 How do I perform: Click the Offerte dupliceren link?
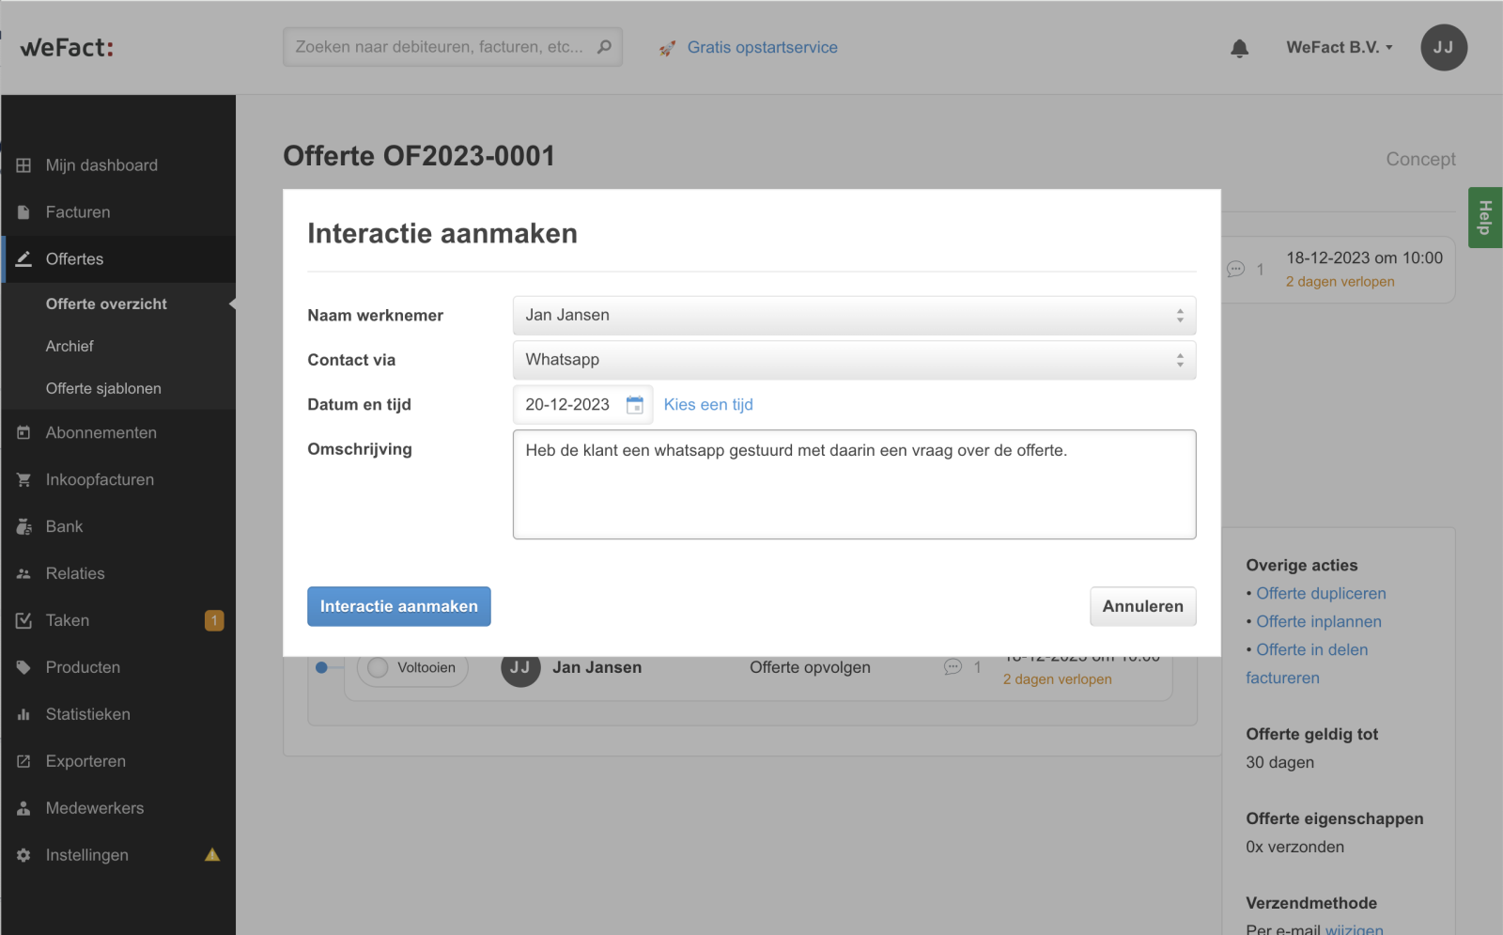[1321, 594]
